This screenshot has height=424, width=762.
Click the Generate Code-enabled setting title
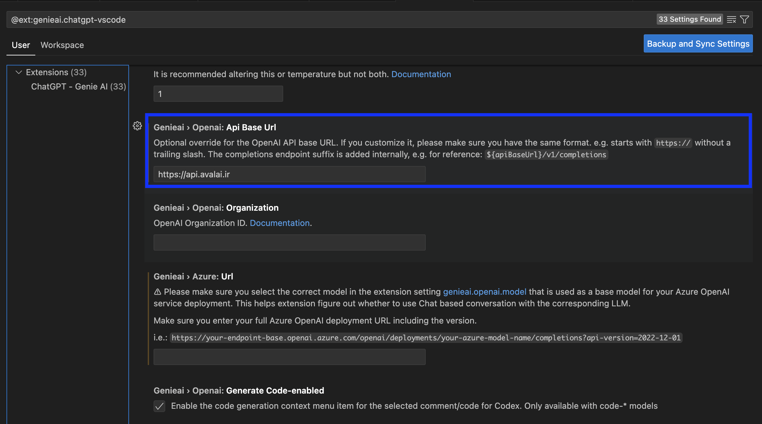(239, 391)
